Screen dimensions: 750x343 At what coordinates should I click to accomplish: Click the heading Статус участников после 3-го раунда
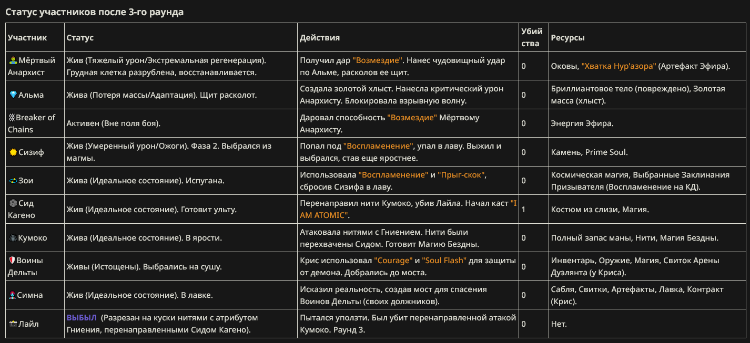[x=95, y=12]
